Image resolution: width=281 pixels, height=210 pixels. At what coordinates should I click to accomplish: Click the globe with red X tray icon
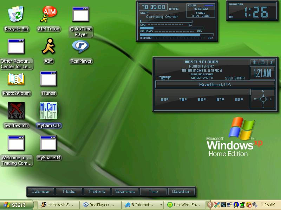[x=249, y=205]
